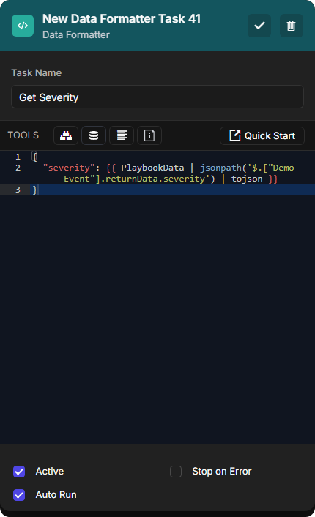The image size is (315, 517).
Task: Click the TOOLS label
Action: click(23, 135)
